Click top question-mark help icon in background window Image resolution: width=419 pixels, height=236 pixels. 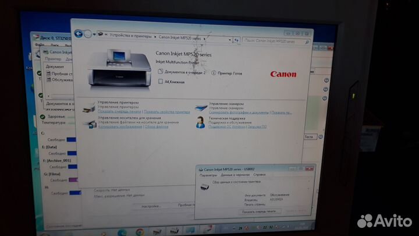click(x=326, y=80)
